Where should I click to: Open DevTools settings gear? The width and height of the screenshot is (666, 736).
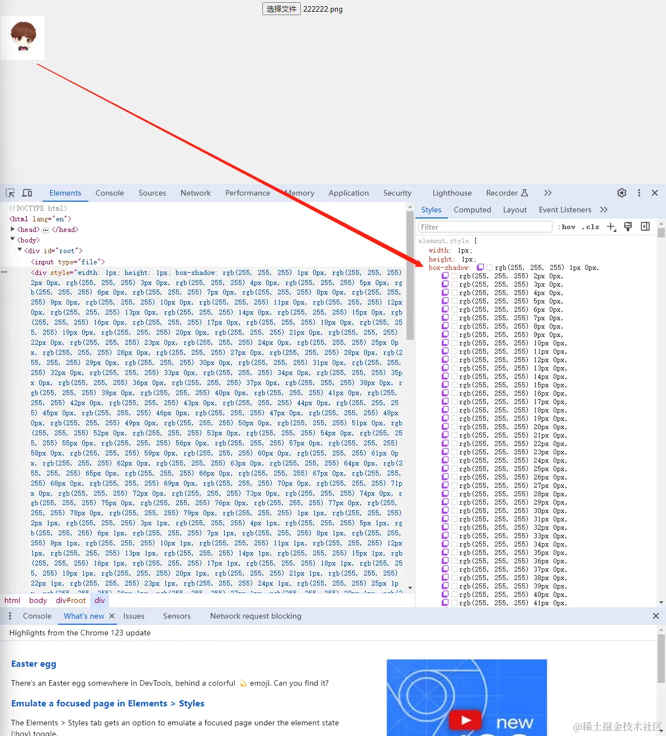click(x=622, y=193)
